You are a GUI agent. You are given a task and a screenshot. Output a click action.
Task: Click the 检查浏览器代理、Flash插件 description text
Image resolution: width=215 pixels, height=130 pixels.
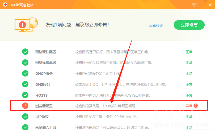(x=106, y=106)
